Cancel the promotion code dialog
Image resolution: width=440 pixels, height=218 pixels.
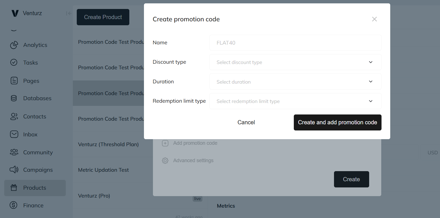(246, 122)
